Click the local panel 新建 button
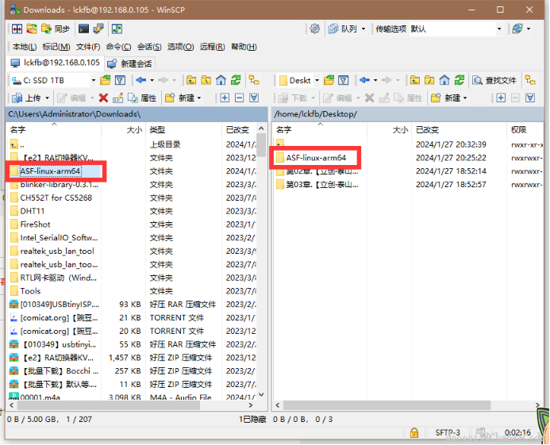The height and width of the screenshot is (445, 550). (179, 98)
